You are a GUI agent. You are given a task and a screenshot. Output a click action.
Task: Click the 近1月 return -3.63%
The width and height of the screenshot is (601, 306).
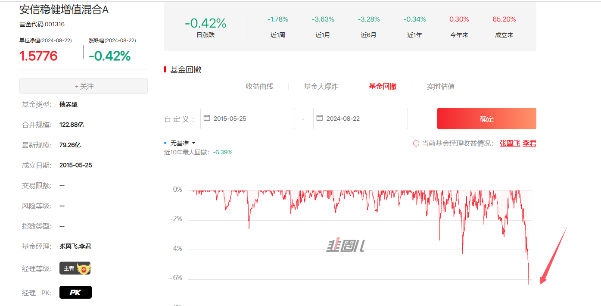click(323, 19)
